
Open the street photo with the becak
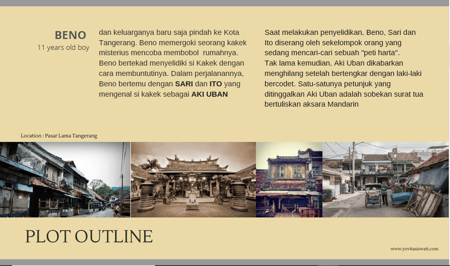tap(386, 179)
